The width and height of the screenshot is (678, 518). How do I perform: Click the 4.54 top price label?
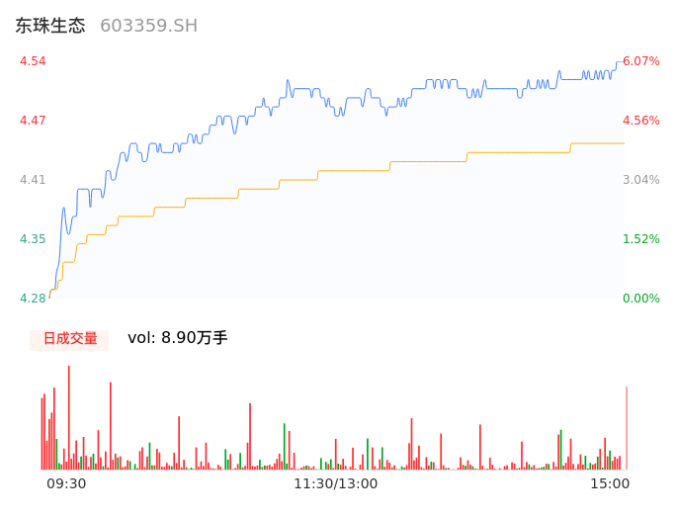point(33,61)
